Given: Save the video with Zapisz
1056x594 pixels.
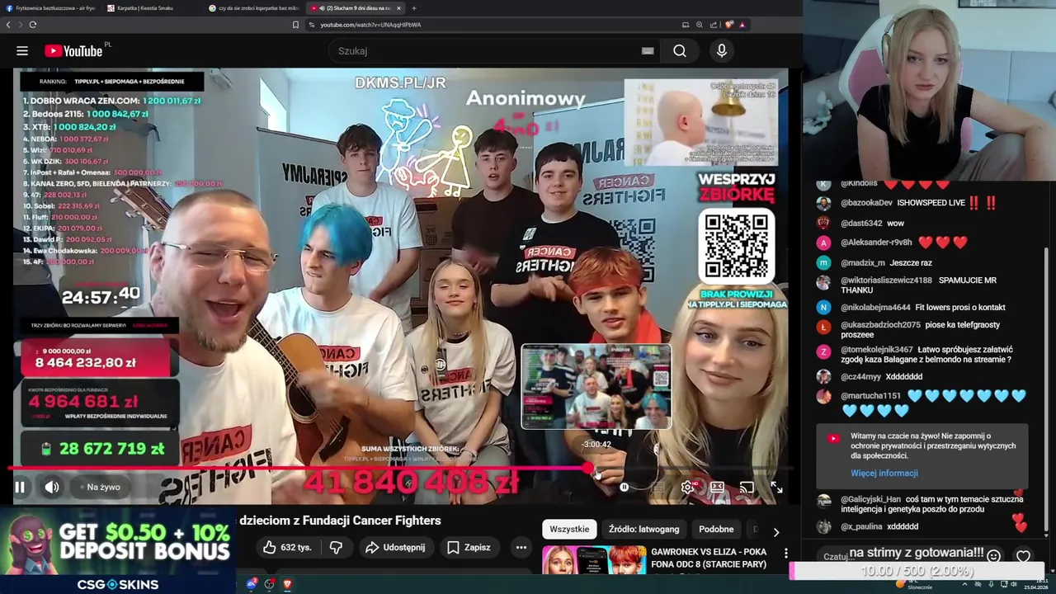Looking at the screenshot, I should (x=469, y=547).
